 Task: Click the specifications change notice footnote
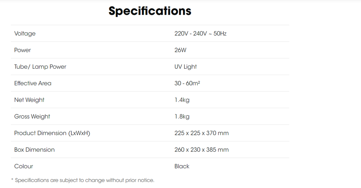[x=83, y=180]
